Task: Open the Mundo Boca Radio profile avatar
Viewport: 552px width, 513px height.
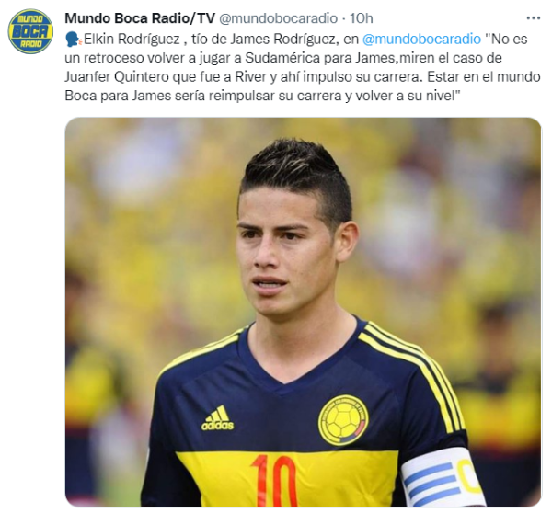Action: tap(30, 31)
